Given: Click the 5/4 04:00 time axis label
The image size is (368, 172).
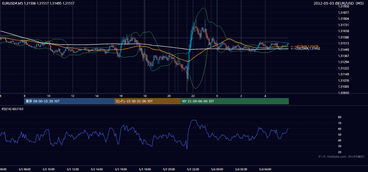Looking at the screenshot, I should click(x=265, y=169).
